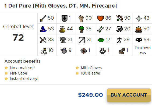Click the Hunter paw print icon
The image size is (152, 106).
103,51
